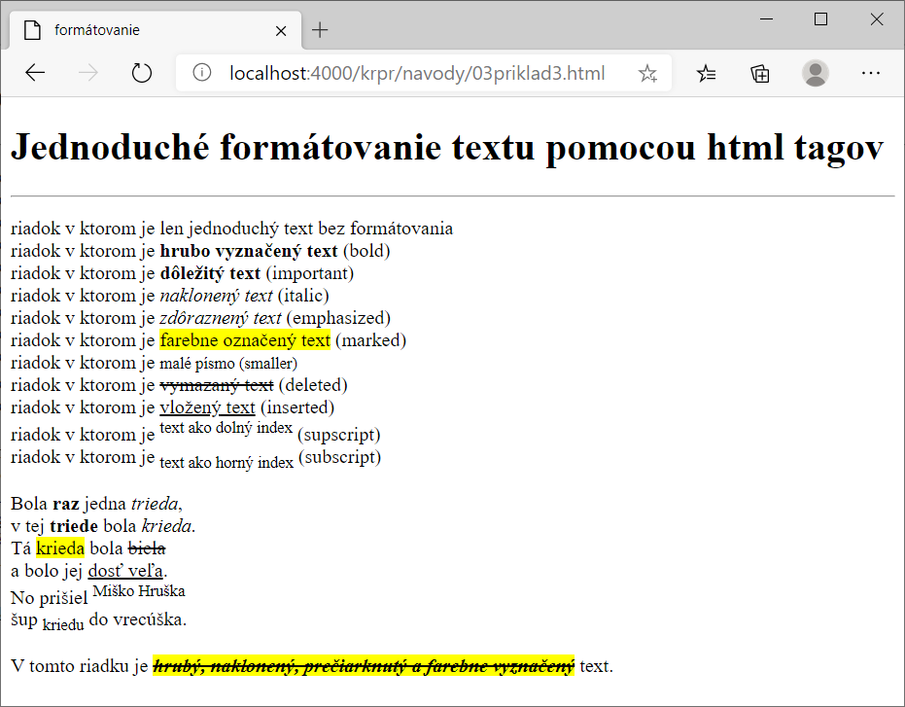Click superscript 'Miško Hruška'
Viewport: 905px width, 707px height.
pyautogui.click(x=139, y=591)
